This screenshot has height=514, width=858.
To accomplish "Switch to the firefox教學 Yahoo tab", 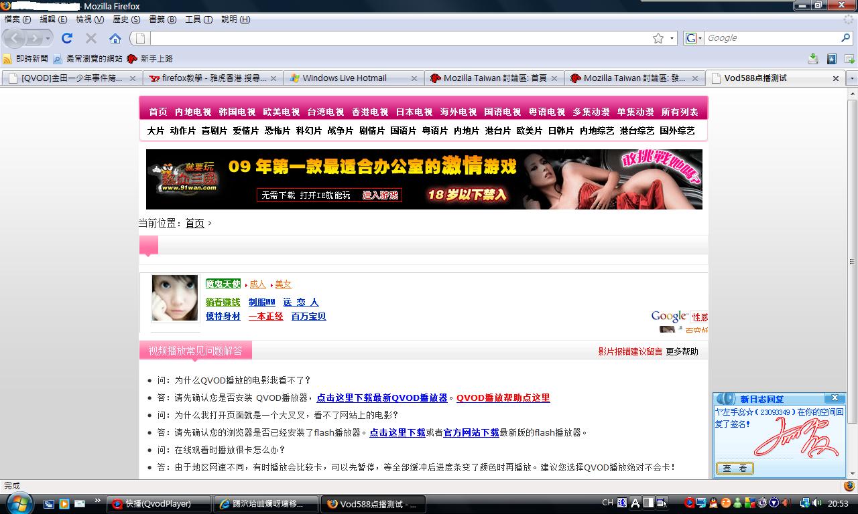I will click(x=212, y=78).
